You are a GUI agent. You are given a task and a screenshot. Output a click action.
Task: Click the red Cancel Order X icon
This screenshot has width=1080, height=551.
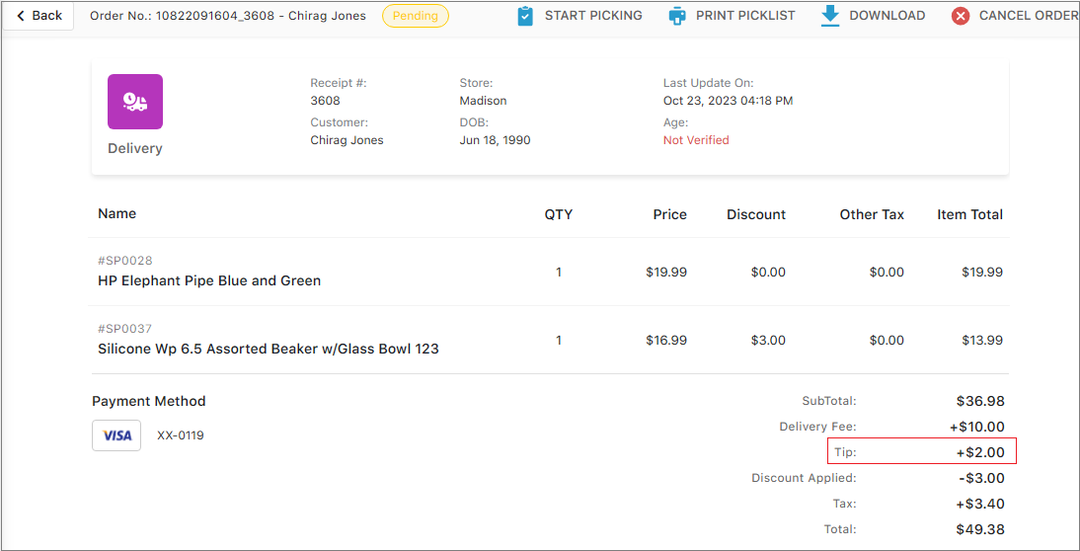click(x=961, y=16)
